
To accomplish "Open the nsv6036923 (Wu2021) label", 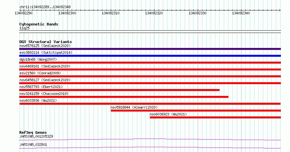I will click(168, 114).
